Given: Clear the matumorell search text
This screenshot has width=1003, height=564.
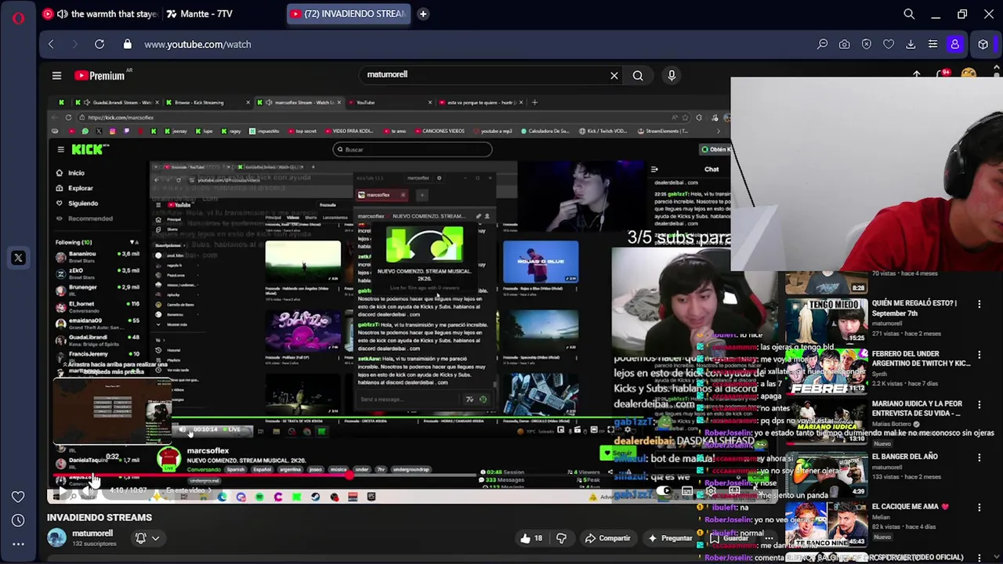Looking at the screenshot, I should click(614, 76).
